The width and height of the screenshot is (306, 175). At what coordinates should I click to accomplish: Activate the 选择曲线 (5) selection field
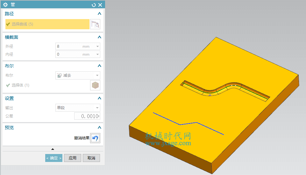click(47, 24)
